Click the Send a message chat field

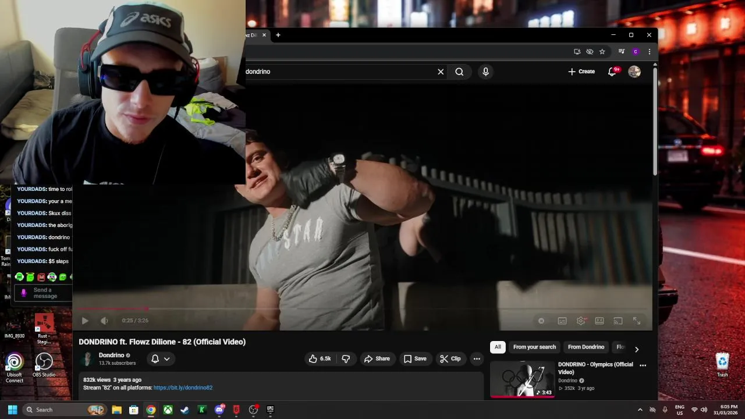(45, 293)
